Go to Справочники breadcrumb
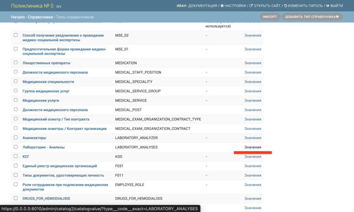Viewport: 354px width, 212px height. (40, 17)
